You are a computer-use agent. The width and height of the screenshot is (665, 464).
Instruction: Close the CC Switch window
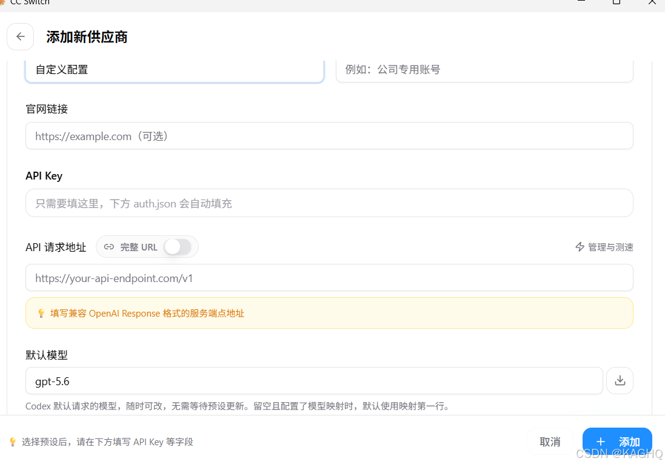(652, 2)
